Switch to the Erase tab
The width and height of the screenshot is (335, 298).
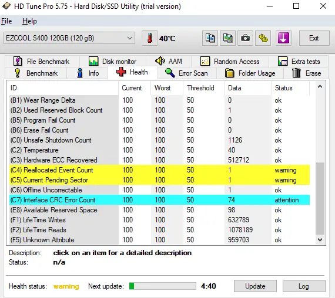306,73
